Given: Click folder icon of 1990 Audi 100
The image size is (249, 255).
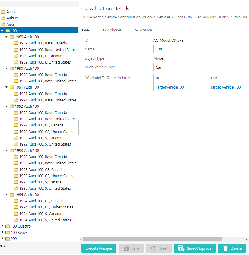Looking at the screenshot, I should [x=12, y=69].
